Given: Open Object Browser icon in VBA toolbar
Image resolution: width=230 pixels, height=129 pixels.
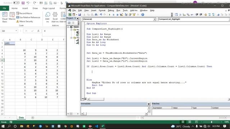Looking at the screenshot, I should tap(134, 15).
